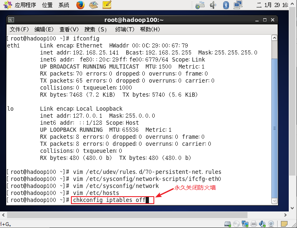Viewport: 297px width, 228px height.
Task: Click the terminal icon in the title bar
Action: tap(11, 20)
